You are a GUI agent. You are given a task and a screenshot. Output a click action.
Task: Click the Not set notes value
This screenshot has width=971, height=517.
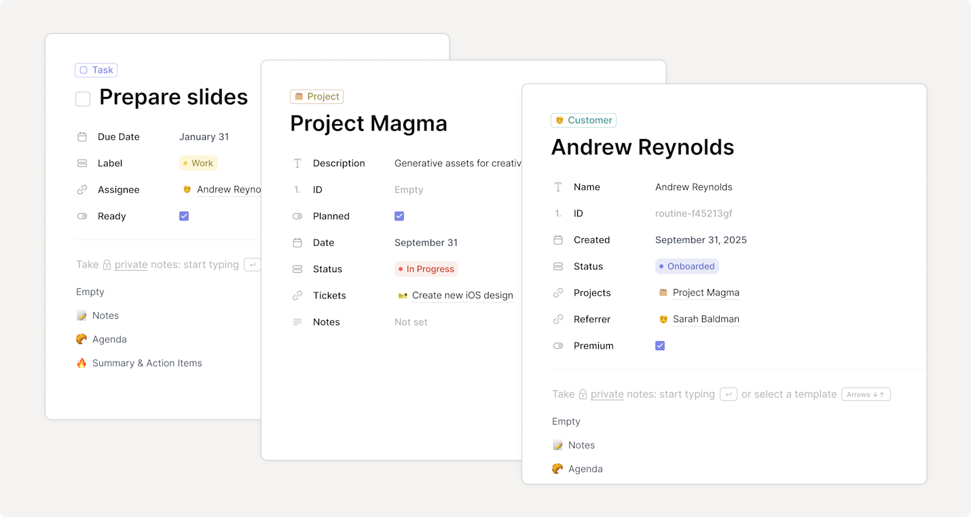tap(411, 322)
